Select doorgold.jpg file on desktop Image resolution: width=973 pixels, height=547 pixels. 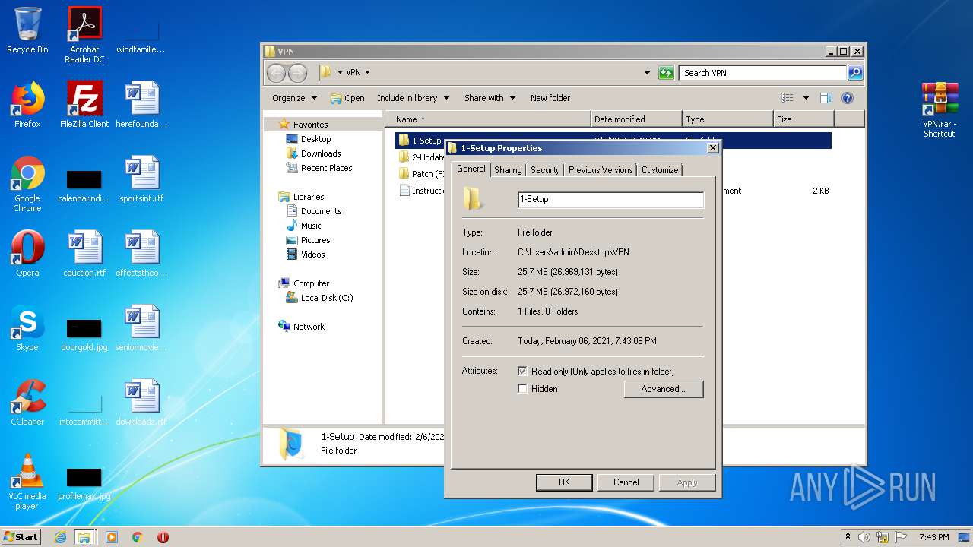pyautogui.click(x=84, y=334)
